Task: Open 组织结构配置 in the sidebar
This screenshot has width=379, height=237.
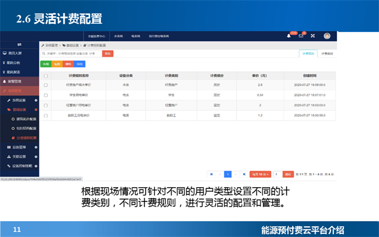Action: pos(26,129)
